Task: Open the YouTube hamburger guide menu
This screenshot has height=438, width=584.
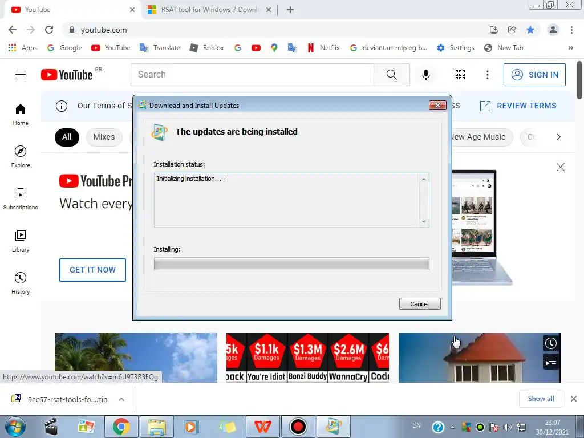Action: click(21, 75)
